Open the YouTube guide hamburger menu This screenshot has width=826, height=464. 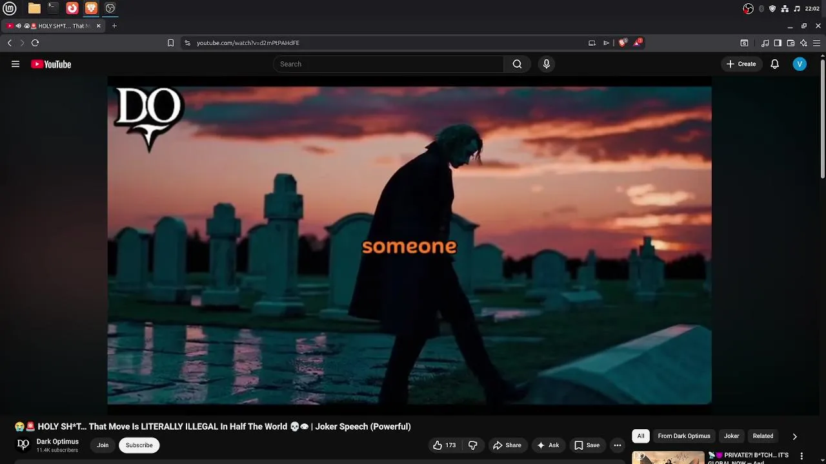click(x=15, y=64)
